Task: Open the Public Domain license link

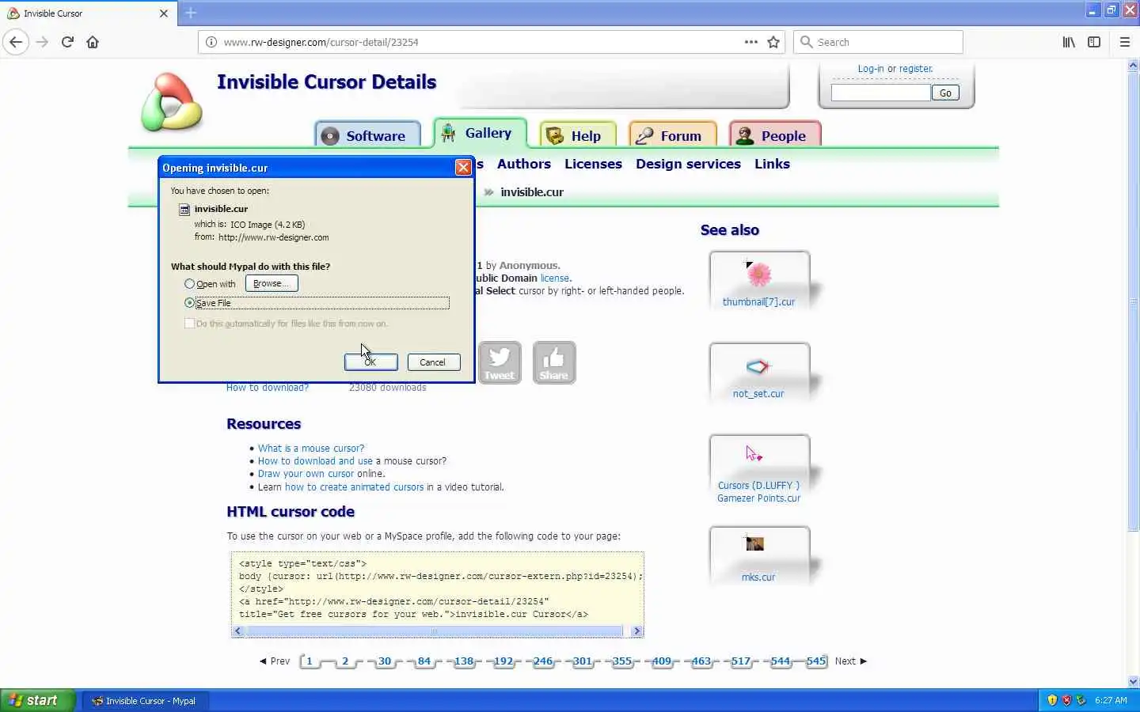Action: pos(555,278)
